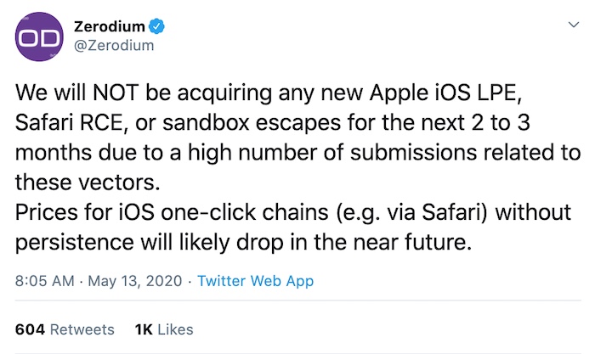This screenshot has width=595, height=354.
Task: Click the word NOT in the tweet
Action: (116, 92)
